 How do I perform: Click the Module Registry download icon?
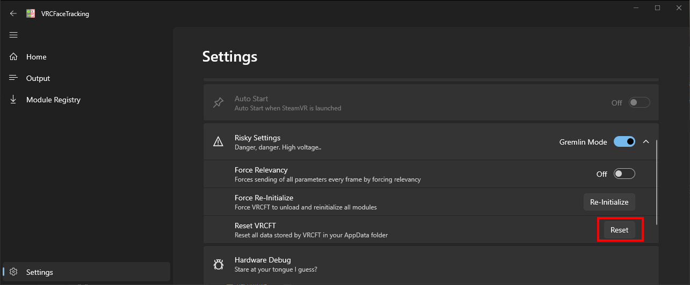click(14, 100)
